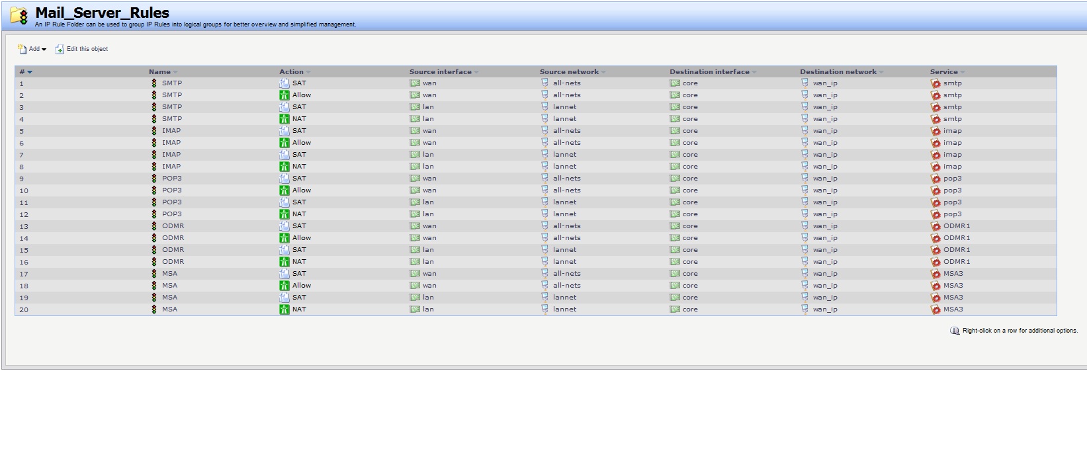Sort by the Service column header
Screen dimensions: 1087x451
click(x=943, y=72)
